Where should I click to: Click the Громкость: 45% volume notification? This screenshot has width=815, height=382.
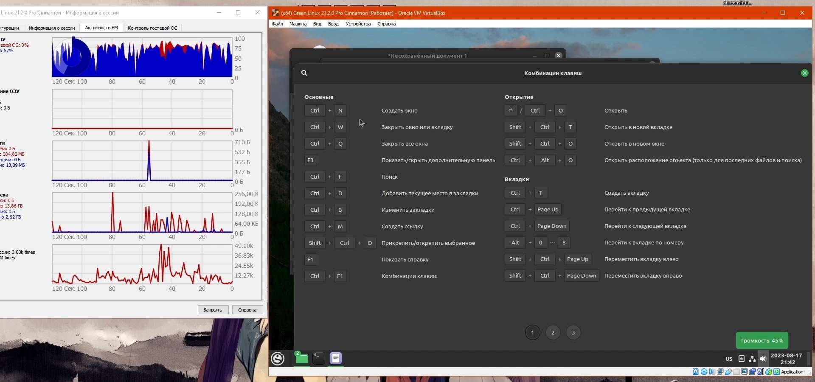pyautogui.click(x=762, y=340)
